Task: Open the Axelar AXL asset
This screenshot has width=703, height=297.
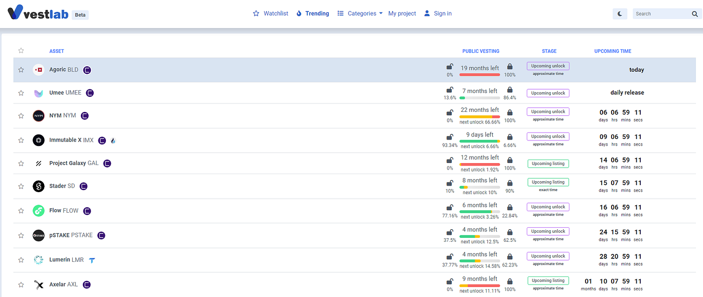Action: (63, 284)
